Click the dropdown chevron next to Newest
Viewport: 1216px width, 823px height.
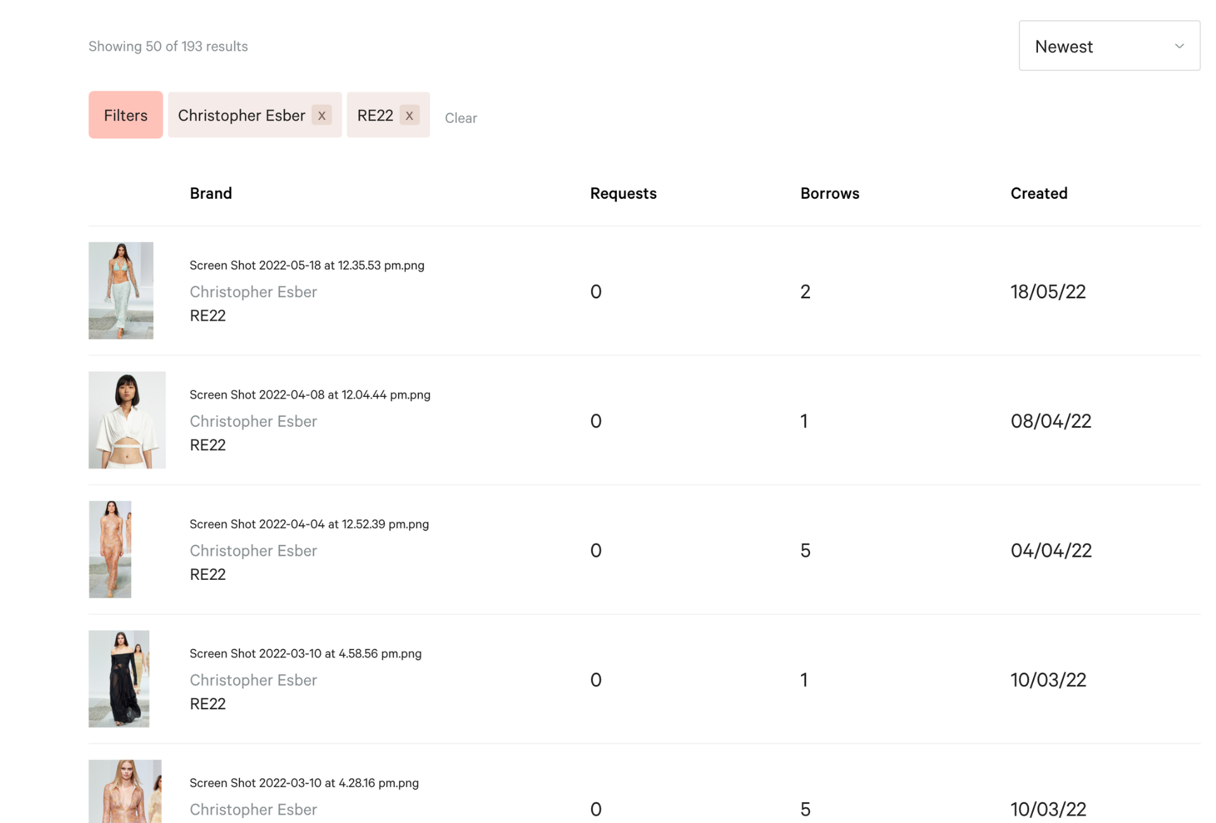pos(1179,46)
